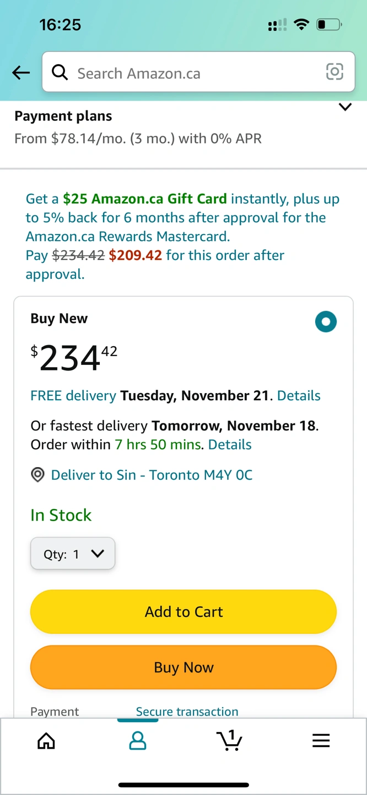This screenshot has width=367, height=795.
Task: Tap the Payment plans monthly pricing text
Action: [138, 138]
